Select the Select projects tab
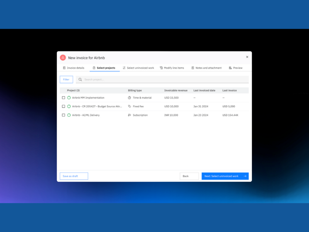The height and width of the screenshot is (232, 309). [104, 68]
